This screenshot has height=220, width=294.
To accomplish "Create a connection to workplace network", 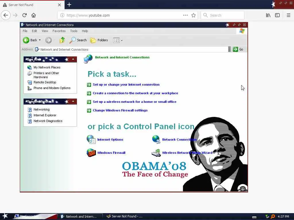I will [136, 93].
